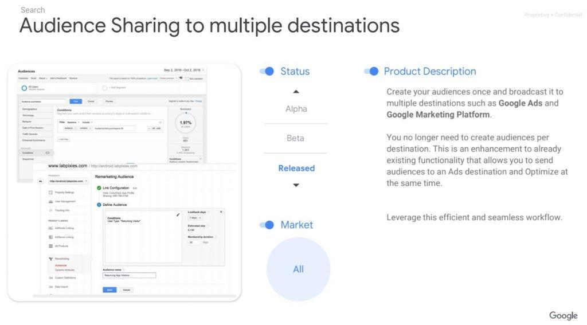Click the All Users segment circle
The width and height of the screenshot is (587, 325).
point(24,88)
